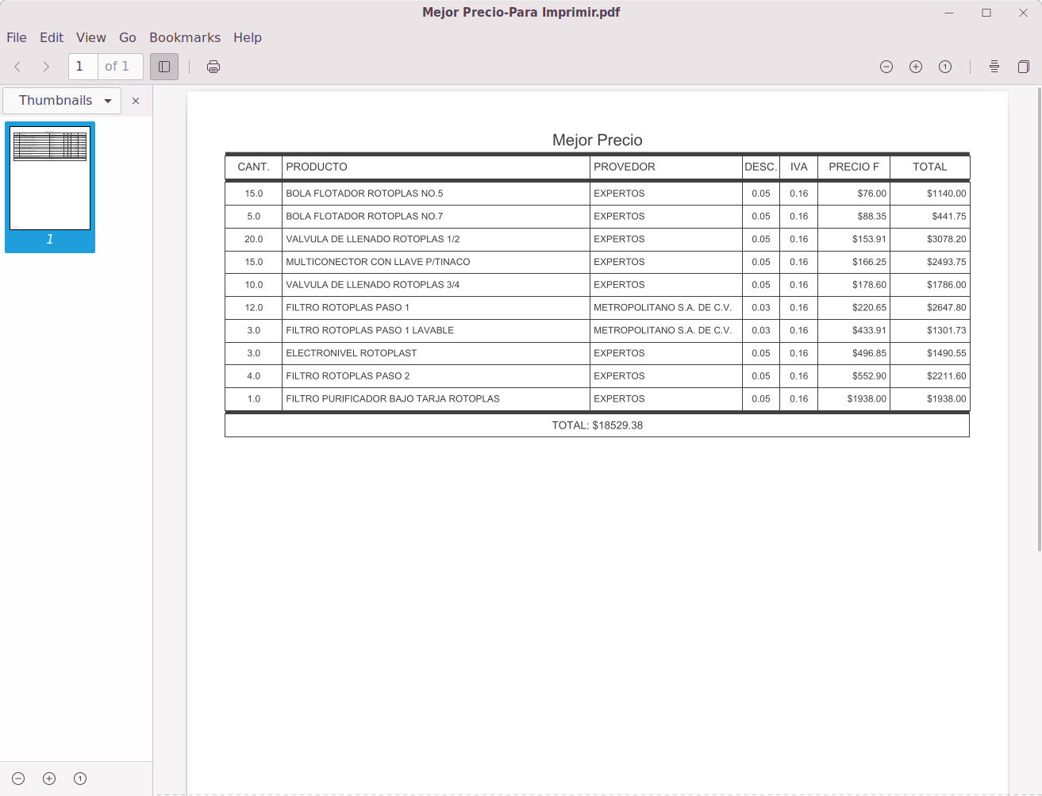Reset thumbnail size in sidebar bottom
The image size is (1042, 796).
pos(80,779)
